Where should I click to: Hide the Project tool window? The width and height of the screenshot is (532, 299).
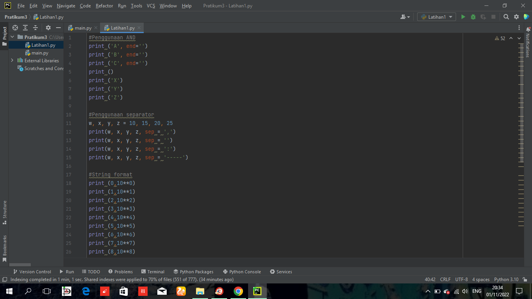tap(58, 28)
